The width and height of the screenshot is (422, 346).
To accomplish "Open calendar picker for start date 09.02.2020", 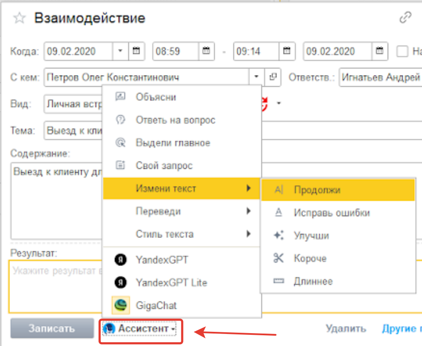I will tap(137, 51).
